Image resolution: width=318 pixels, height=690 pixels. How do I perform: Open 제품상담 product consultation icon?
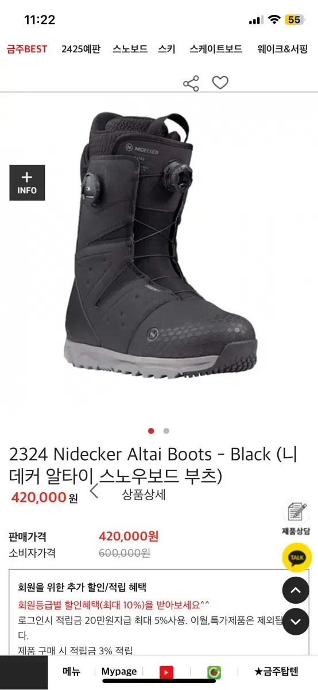296,518
